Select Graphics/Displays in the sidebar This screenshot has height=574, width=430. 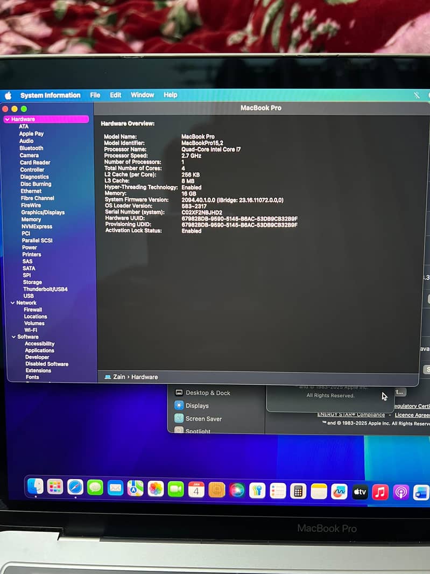(x=43, y=212)
